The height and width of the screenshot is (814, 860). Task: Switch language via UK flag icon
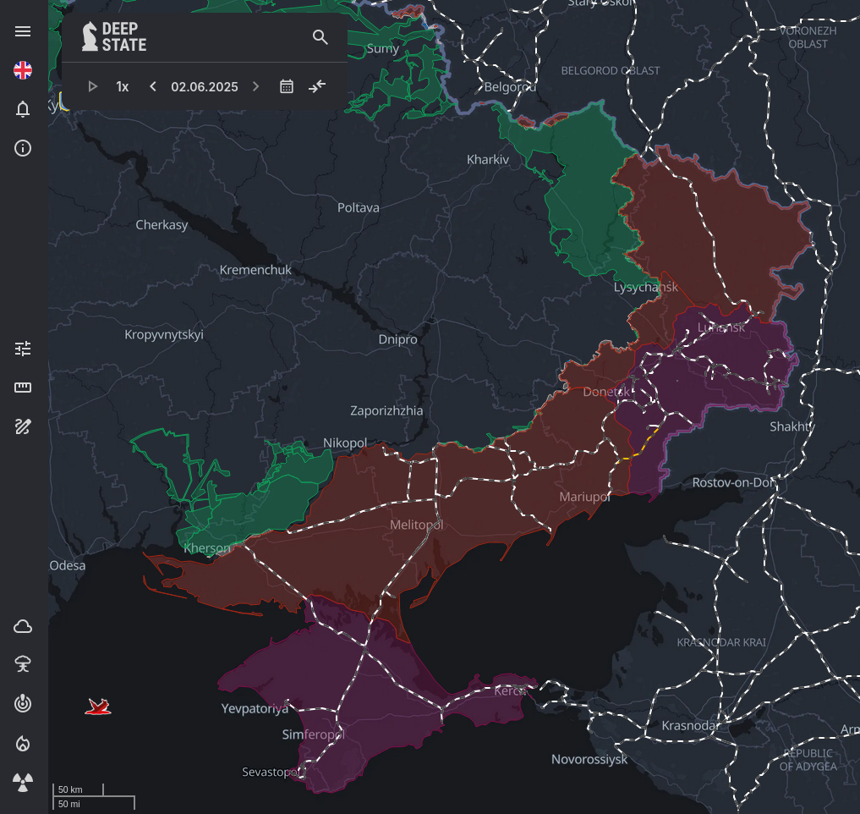tap(23, 70)
